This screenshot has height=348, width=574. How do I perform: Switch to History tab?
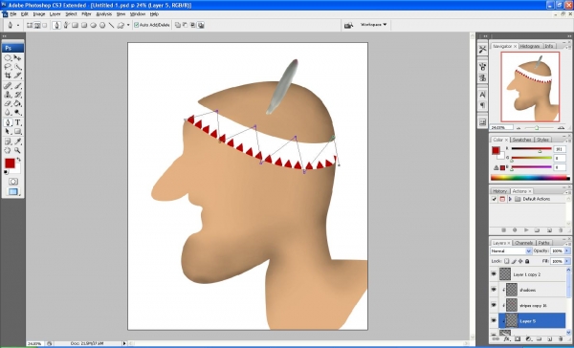click(499, 191)
